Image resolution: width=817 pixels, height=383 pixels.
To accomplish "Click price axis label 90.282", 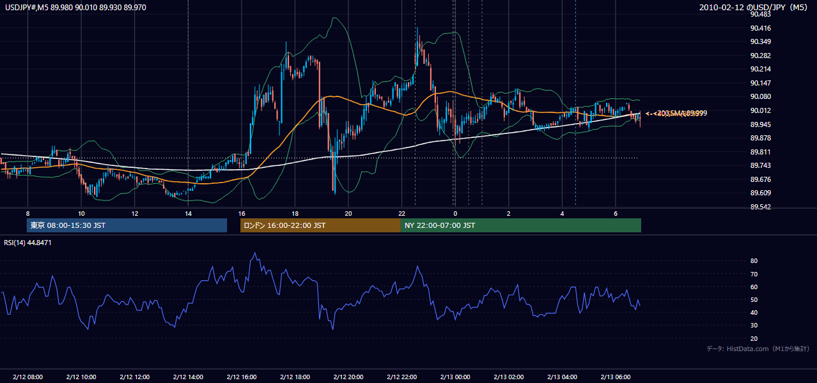I will (x=760, y=56).
